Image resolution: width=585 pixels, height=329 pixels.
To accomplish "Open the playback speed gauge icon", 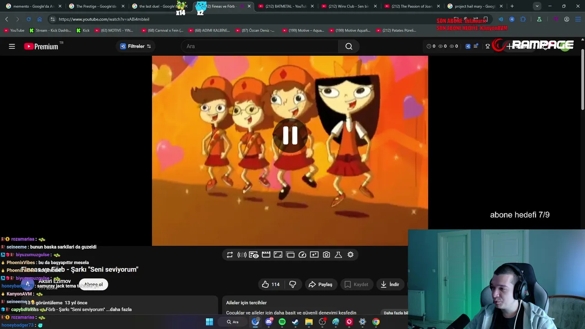I will 302,255.
